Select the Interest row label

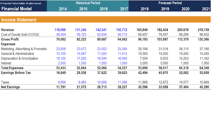click(x=6, y=63)
